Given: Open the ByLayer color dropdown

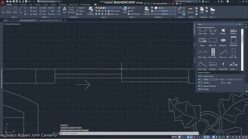Looking at the screenshot, I should [x=165, y=8].
